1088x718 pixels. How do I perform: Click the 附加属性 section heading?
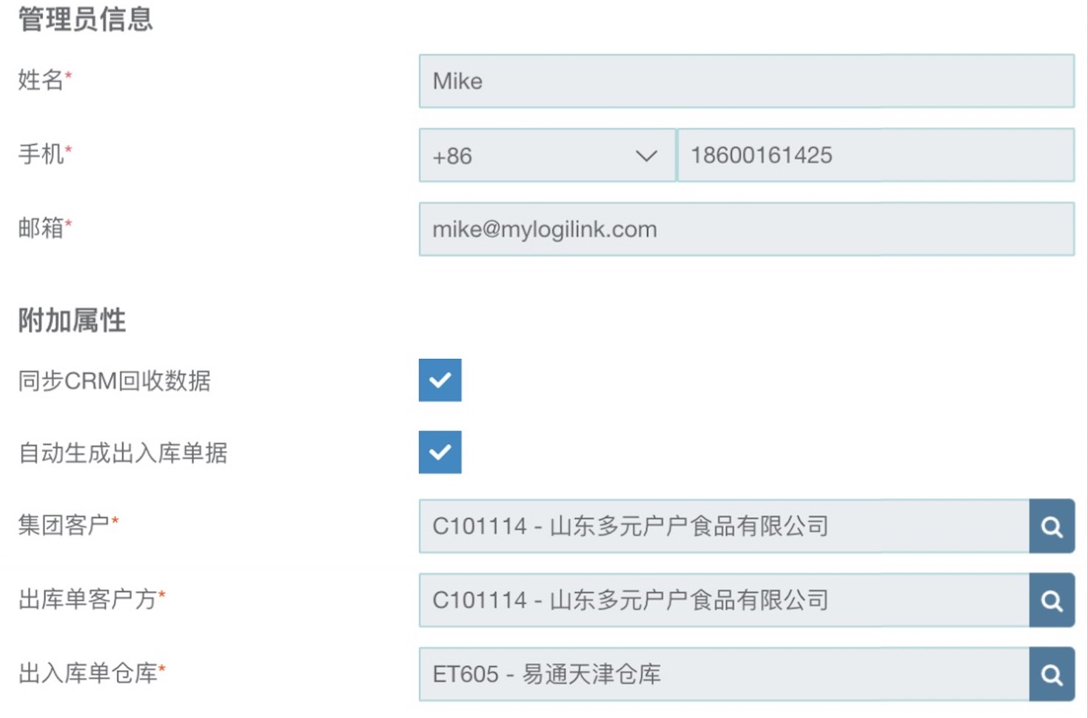tap(72, 321)
